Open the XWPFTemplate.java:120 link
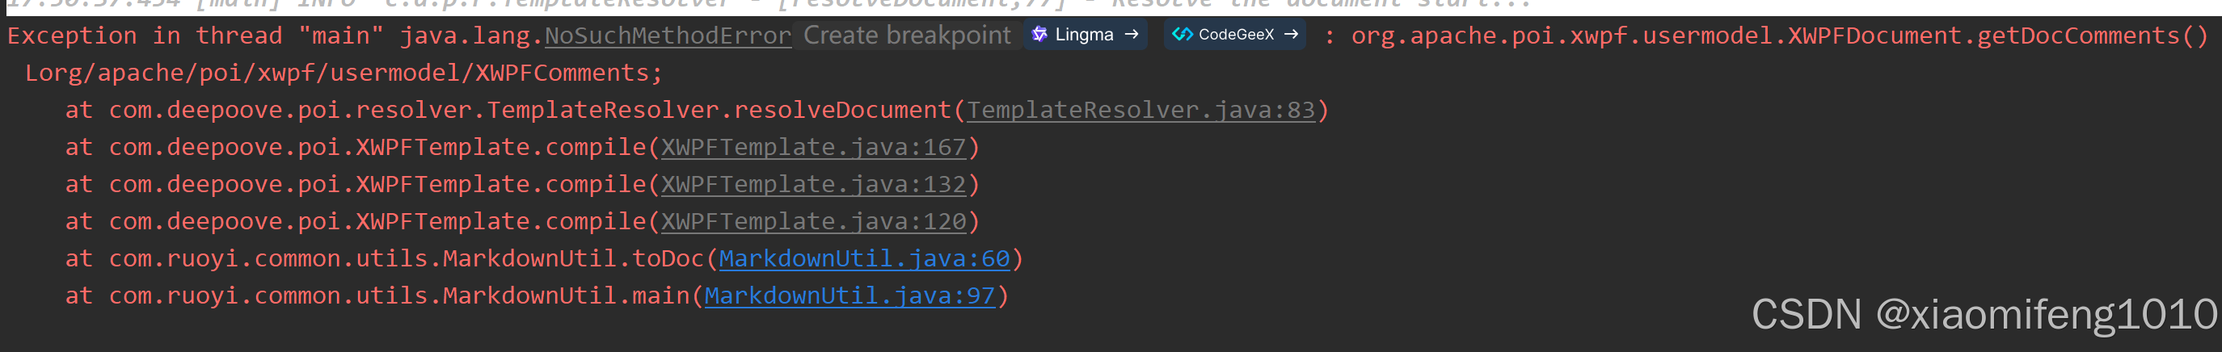This screenshot has height=352, width=2222. 813,221
